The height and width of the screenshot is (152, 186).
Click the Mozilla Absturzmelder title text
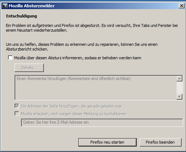(32, 6)
